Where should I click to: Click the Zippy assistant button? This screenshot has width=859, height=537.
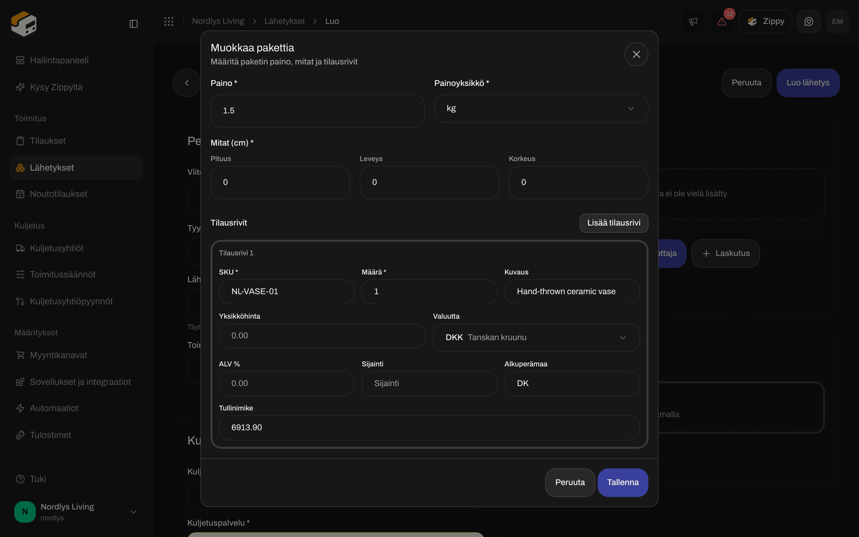point(765,22)
